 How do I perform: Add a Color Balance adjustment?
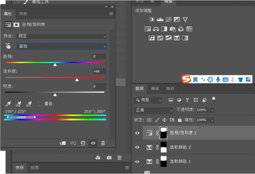156,29
